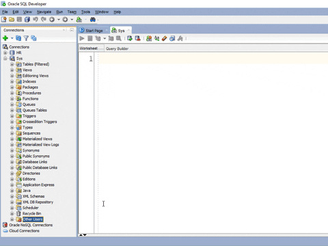Select the Sys worksheet tab

point(121,31)
